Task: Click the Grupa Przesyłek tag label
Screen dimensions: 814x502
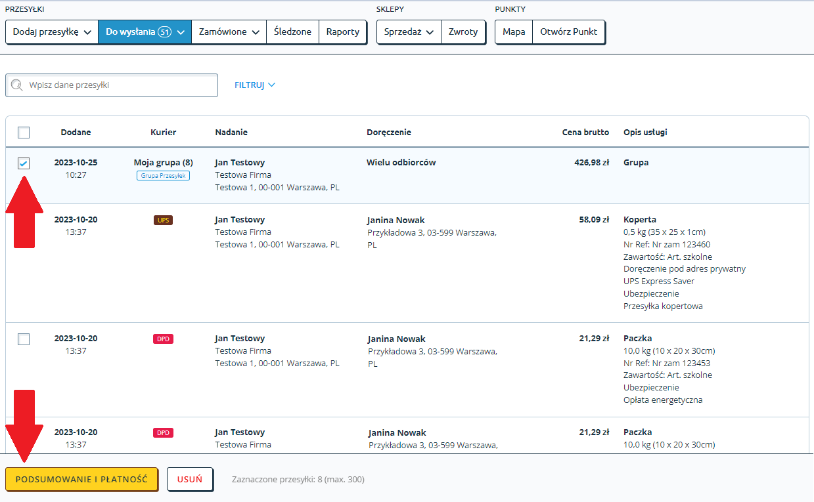Action: tap(163, 176)
